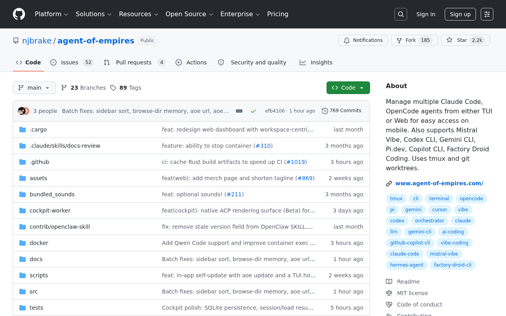Open the main branch selector dropdown
Screen dimensions: 506x316
tap(34, 88)
